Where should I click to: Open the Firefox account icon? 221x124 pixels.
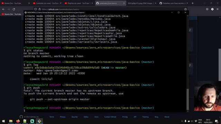pyautogui.click(x=212, y=9)
